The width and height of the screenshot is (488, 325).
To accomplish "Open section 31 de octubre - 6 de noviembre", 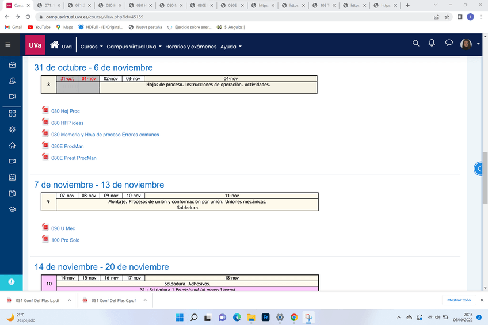I will pos(93,67).
